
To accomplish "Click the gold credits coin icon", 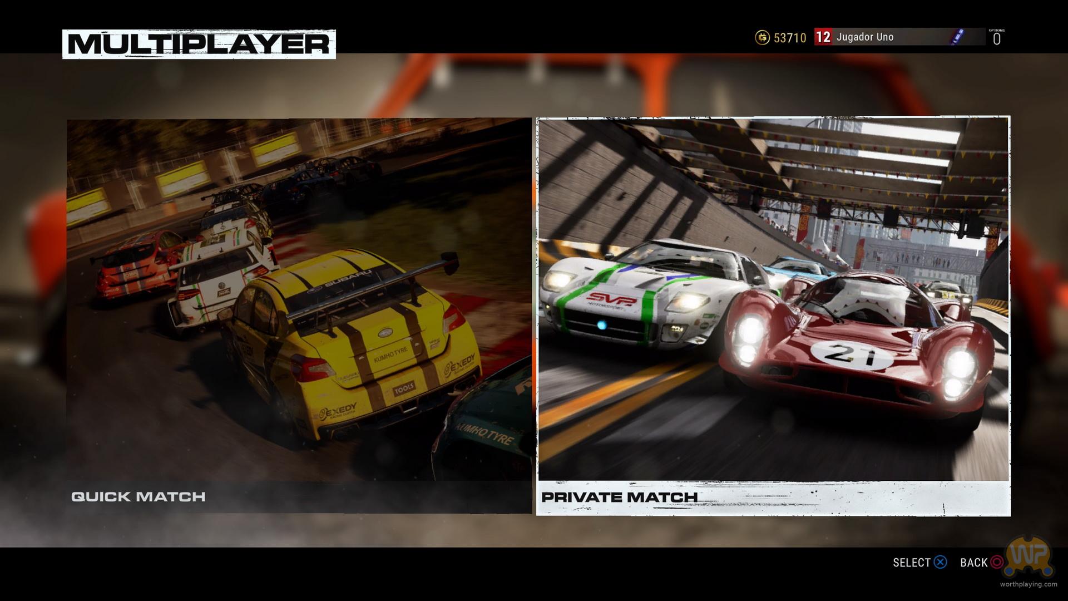I will coord(762,37).
